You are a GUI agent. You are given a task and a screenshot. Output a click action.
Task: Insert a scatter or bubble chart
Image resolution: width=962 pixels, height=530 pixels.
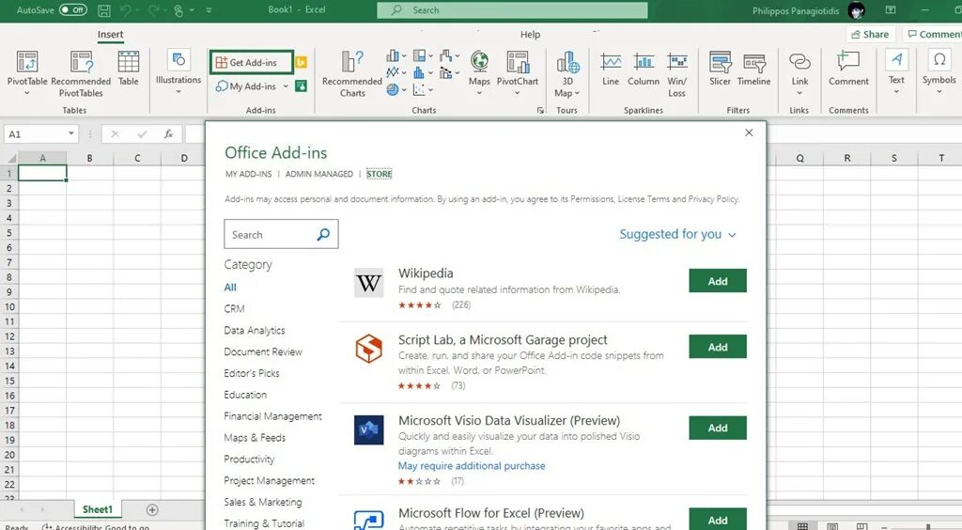[423, 90]
